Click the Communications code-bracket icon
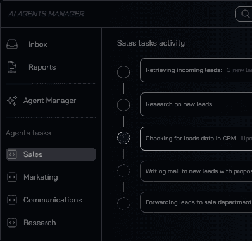Screen dimensions: 252x241 click(12, 200)
